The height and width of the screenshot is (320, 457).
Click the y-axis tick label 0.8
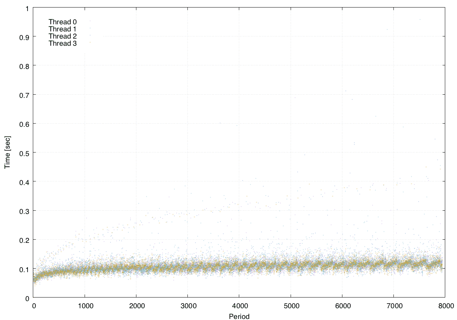(x=25, y=66)
